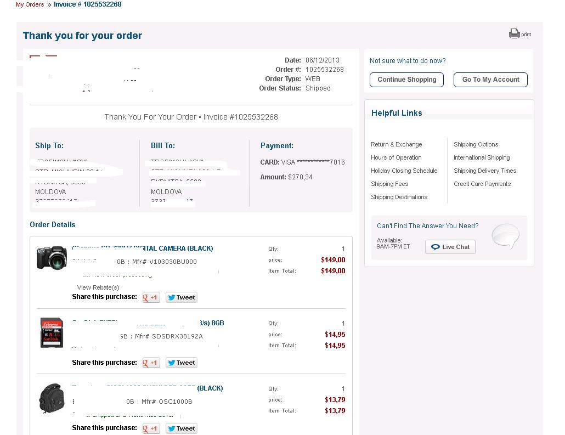The width and height of the screenshot is (565, 435).
Task: Click Google +1 for the SanDisk 8GB card
Action: tap(151, 363)
